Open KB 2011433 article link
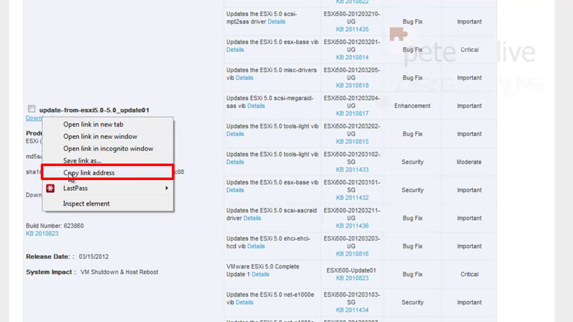The image size is (573, 322). [352, 170]
